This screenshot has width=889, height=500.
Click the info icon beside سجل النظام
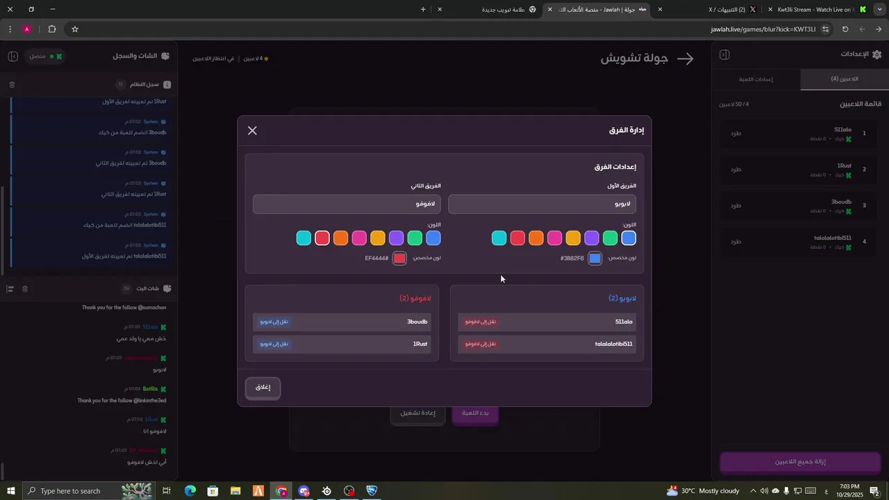tap(167, 85)
